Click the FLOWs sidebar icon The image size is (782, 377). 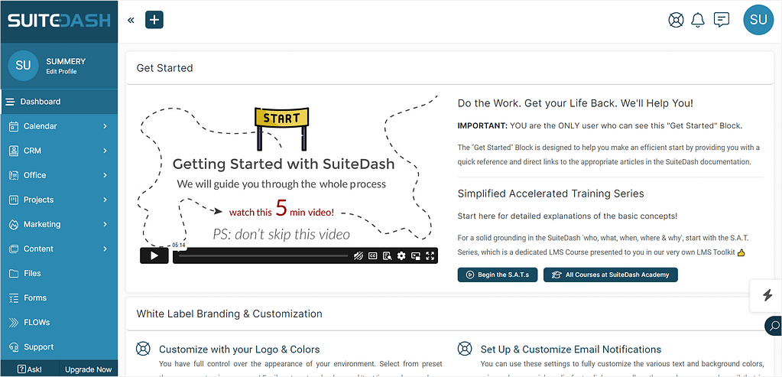coord(14,322)
